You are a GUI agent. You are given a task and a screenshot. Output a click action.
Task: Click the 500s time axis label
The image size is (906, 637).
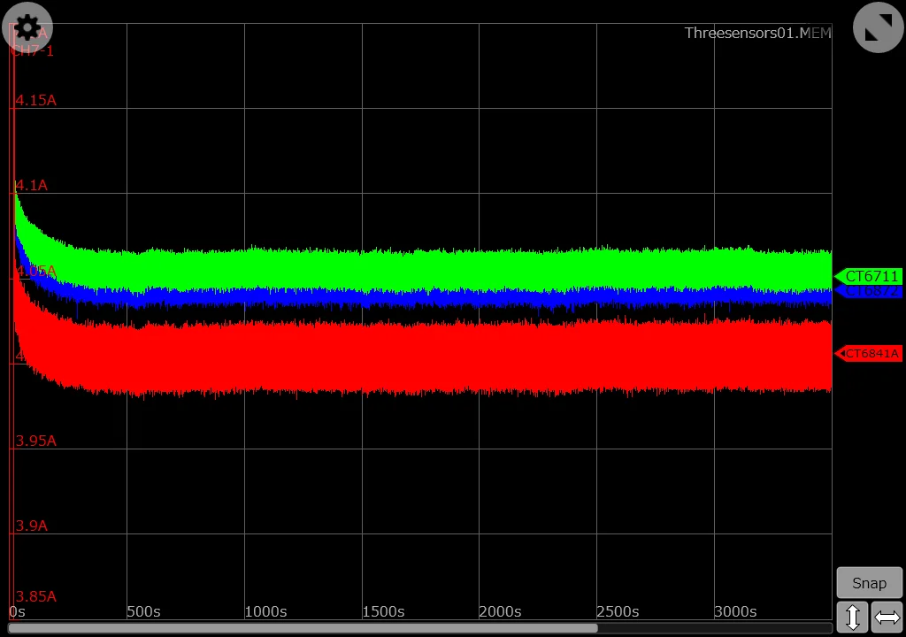[143, 611]
